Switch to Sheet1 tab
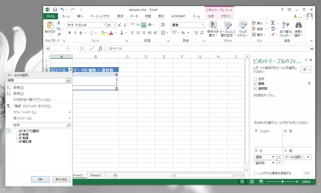 coord(95,175)
